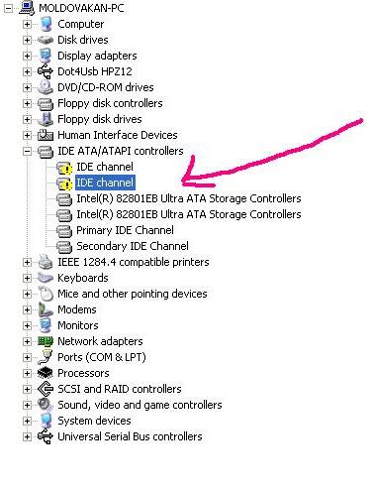Image resolution: width=375 pixels, height=490 pixels.
Task: Click the Network adapters card icon
Action: click(x=46, y=341)
